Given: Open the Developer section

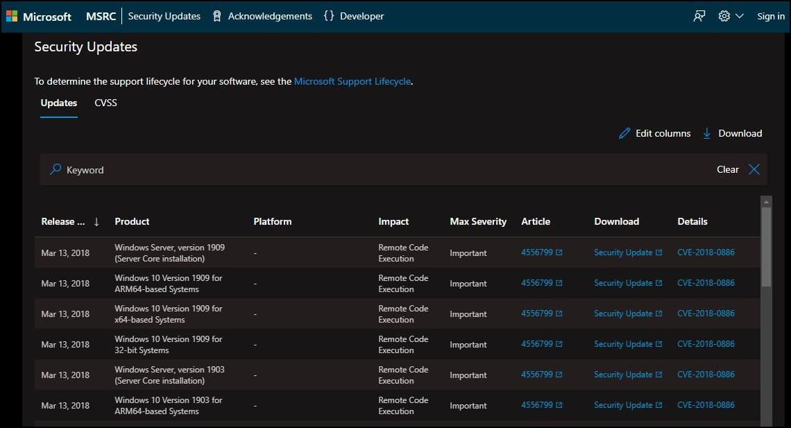Looking at the screenshot, I should coord(354,16).
